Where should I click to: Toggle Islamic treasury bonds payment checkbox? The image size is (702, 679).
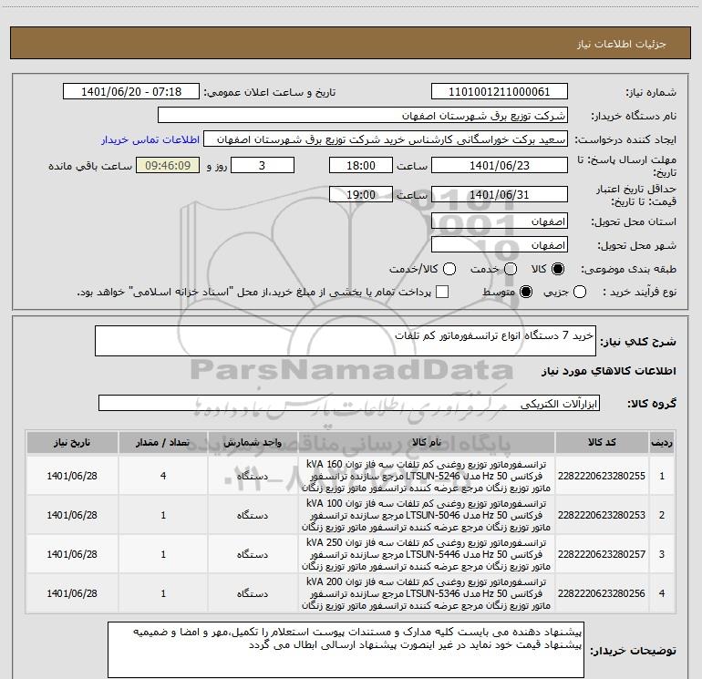442,292
